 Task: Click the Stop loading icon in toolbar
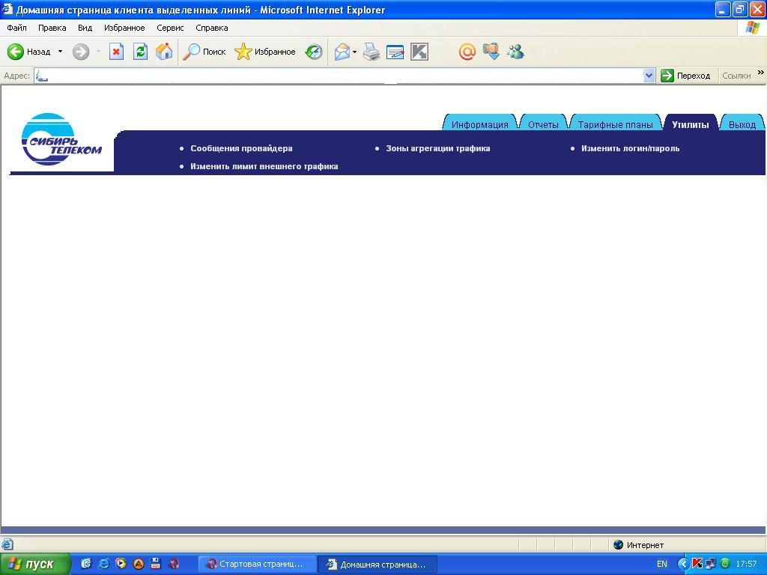pos(116,52)
